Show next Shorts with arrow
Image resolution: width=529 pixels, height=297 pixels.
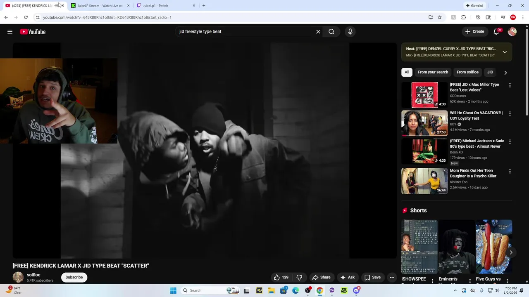[511, 252]
